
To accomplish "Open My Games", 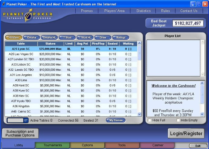I will (116, 120).
